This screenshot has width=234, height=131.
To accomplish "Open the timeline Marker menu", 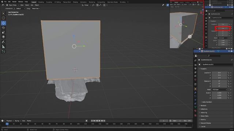I will click(29, 121).
